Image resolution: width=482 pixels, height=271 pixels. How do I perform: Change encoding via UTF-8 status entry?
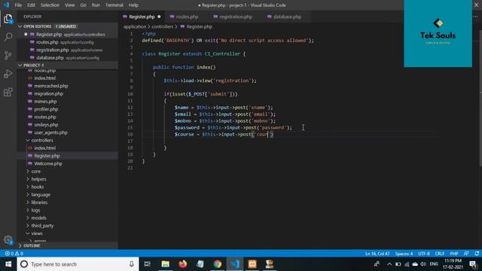[424, 254]
